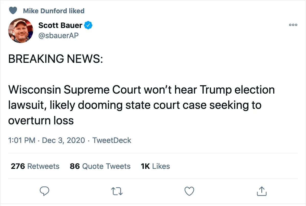The width and height of the screenshot is (306, 206).
Task: Click the BREAKING NEWS headline text
Action: [x=56, y=59]
